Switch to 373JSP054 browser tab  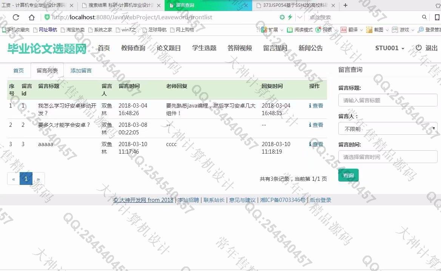295,5
